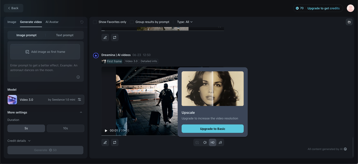358x164 pixels.
Task: Open the user profile avatar
Action: point(350,8)
